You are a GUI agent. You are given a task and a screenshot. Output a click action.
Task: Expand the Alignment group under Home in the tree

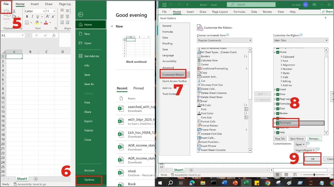(281, 65)
